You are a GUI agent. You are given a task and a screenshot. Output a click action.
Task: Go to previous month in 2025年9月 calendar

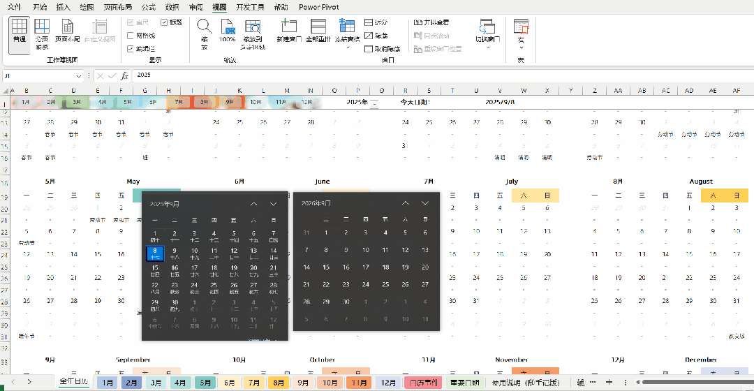pos(254,204)
